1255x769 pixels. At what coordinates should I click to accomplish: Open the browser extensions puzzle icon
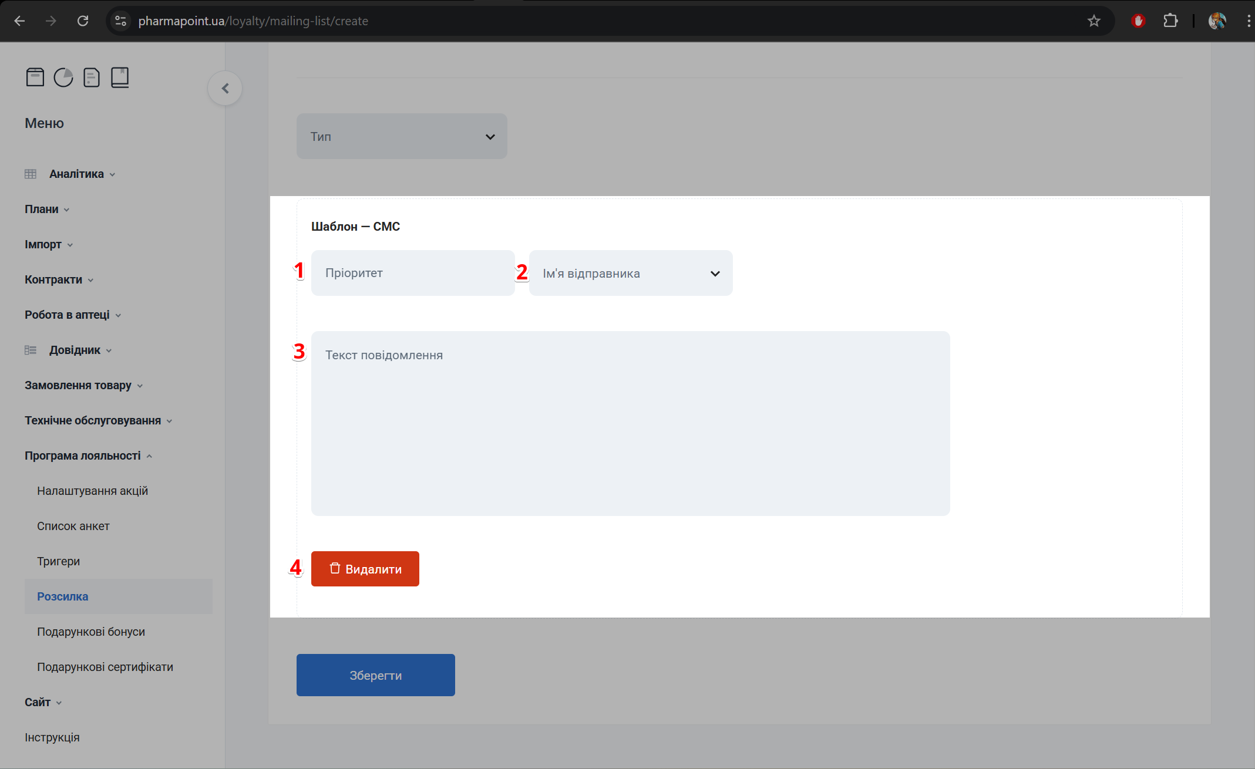click(1170, 21)
